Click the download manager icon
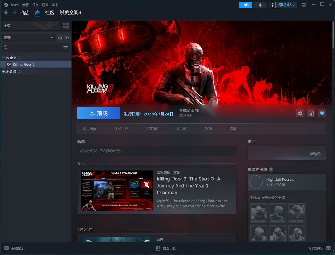335x255 pixels. 158,248
